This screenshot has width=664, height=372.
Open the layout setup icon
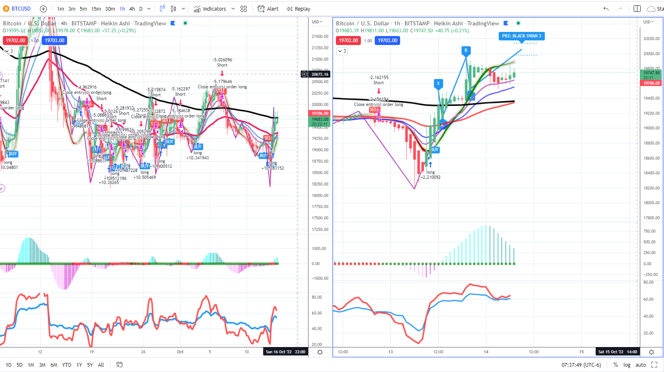click(637, 9)
